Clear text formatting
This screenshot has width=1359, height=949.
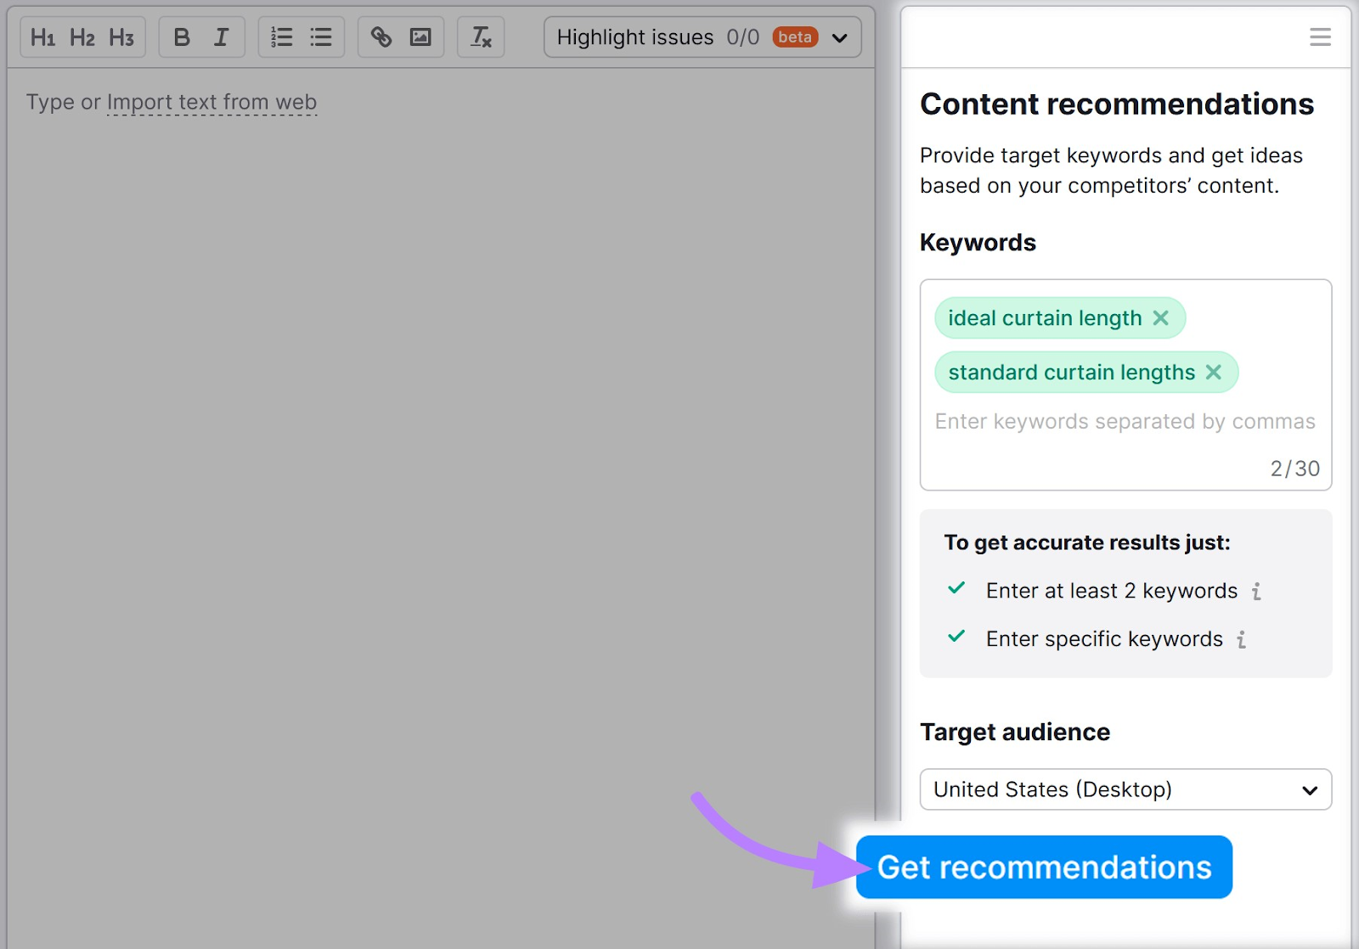coord(481,36)
